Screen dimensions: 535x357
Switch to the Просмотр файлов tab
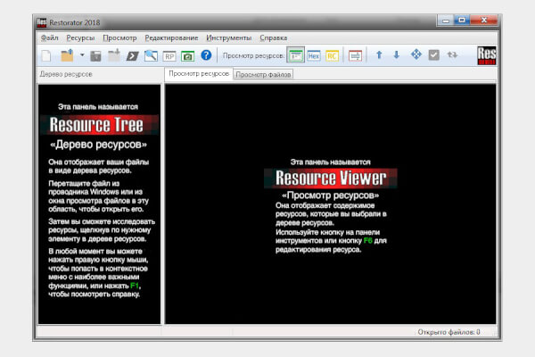(x=263, y=74)
